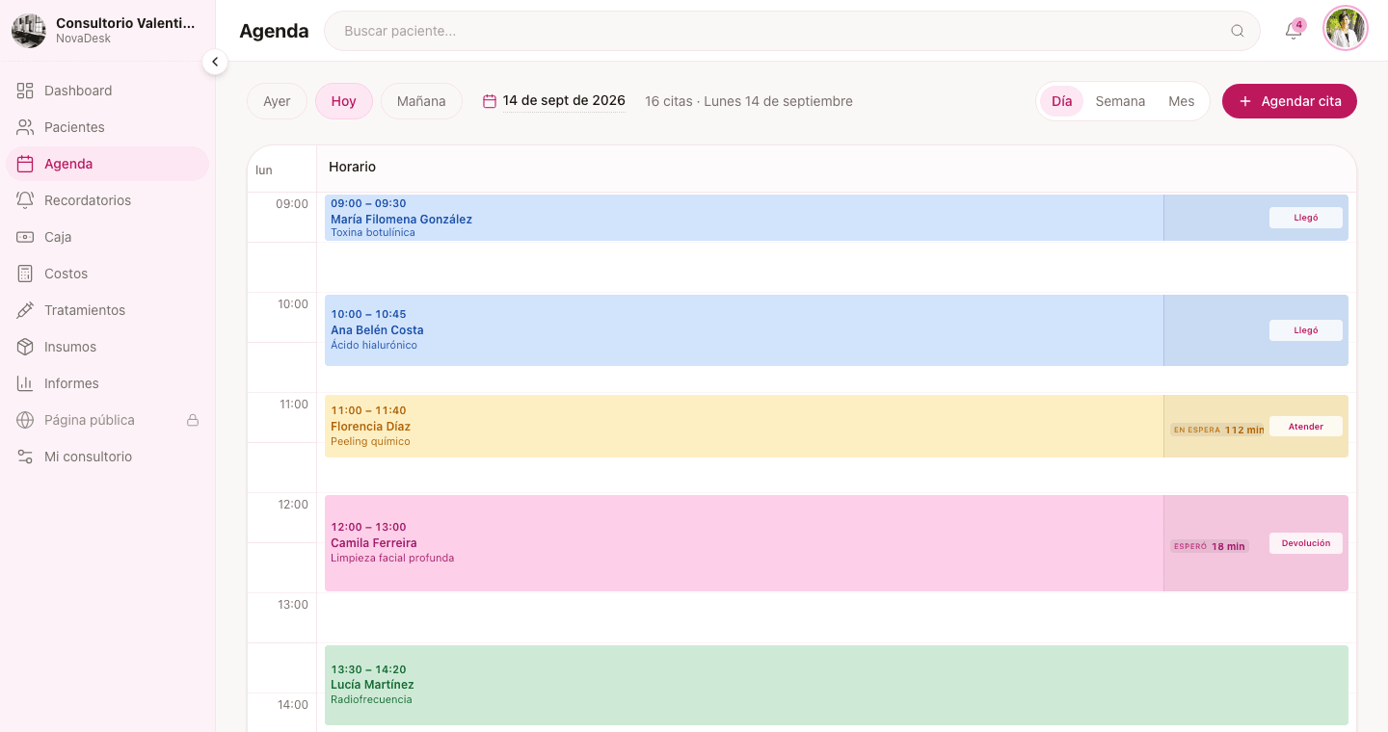Collapse the sidebar with the chevron

(215, 62)
